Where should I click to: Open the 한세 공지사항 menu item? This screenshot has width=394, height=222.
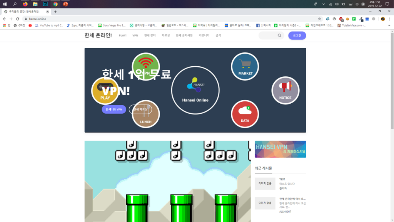(x=184, y=35)
